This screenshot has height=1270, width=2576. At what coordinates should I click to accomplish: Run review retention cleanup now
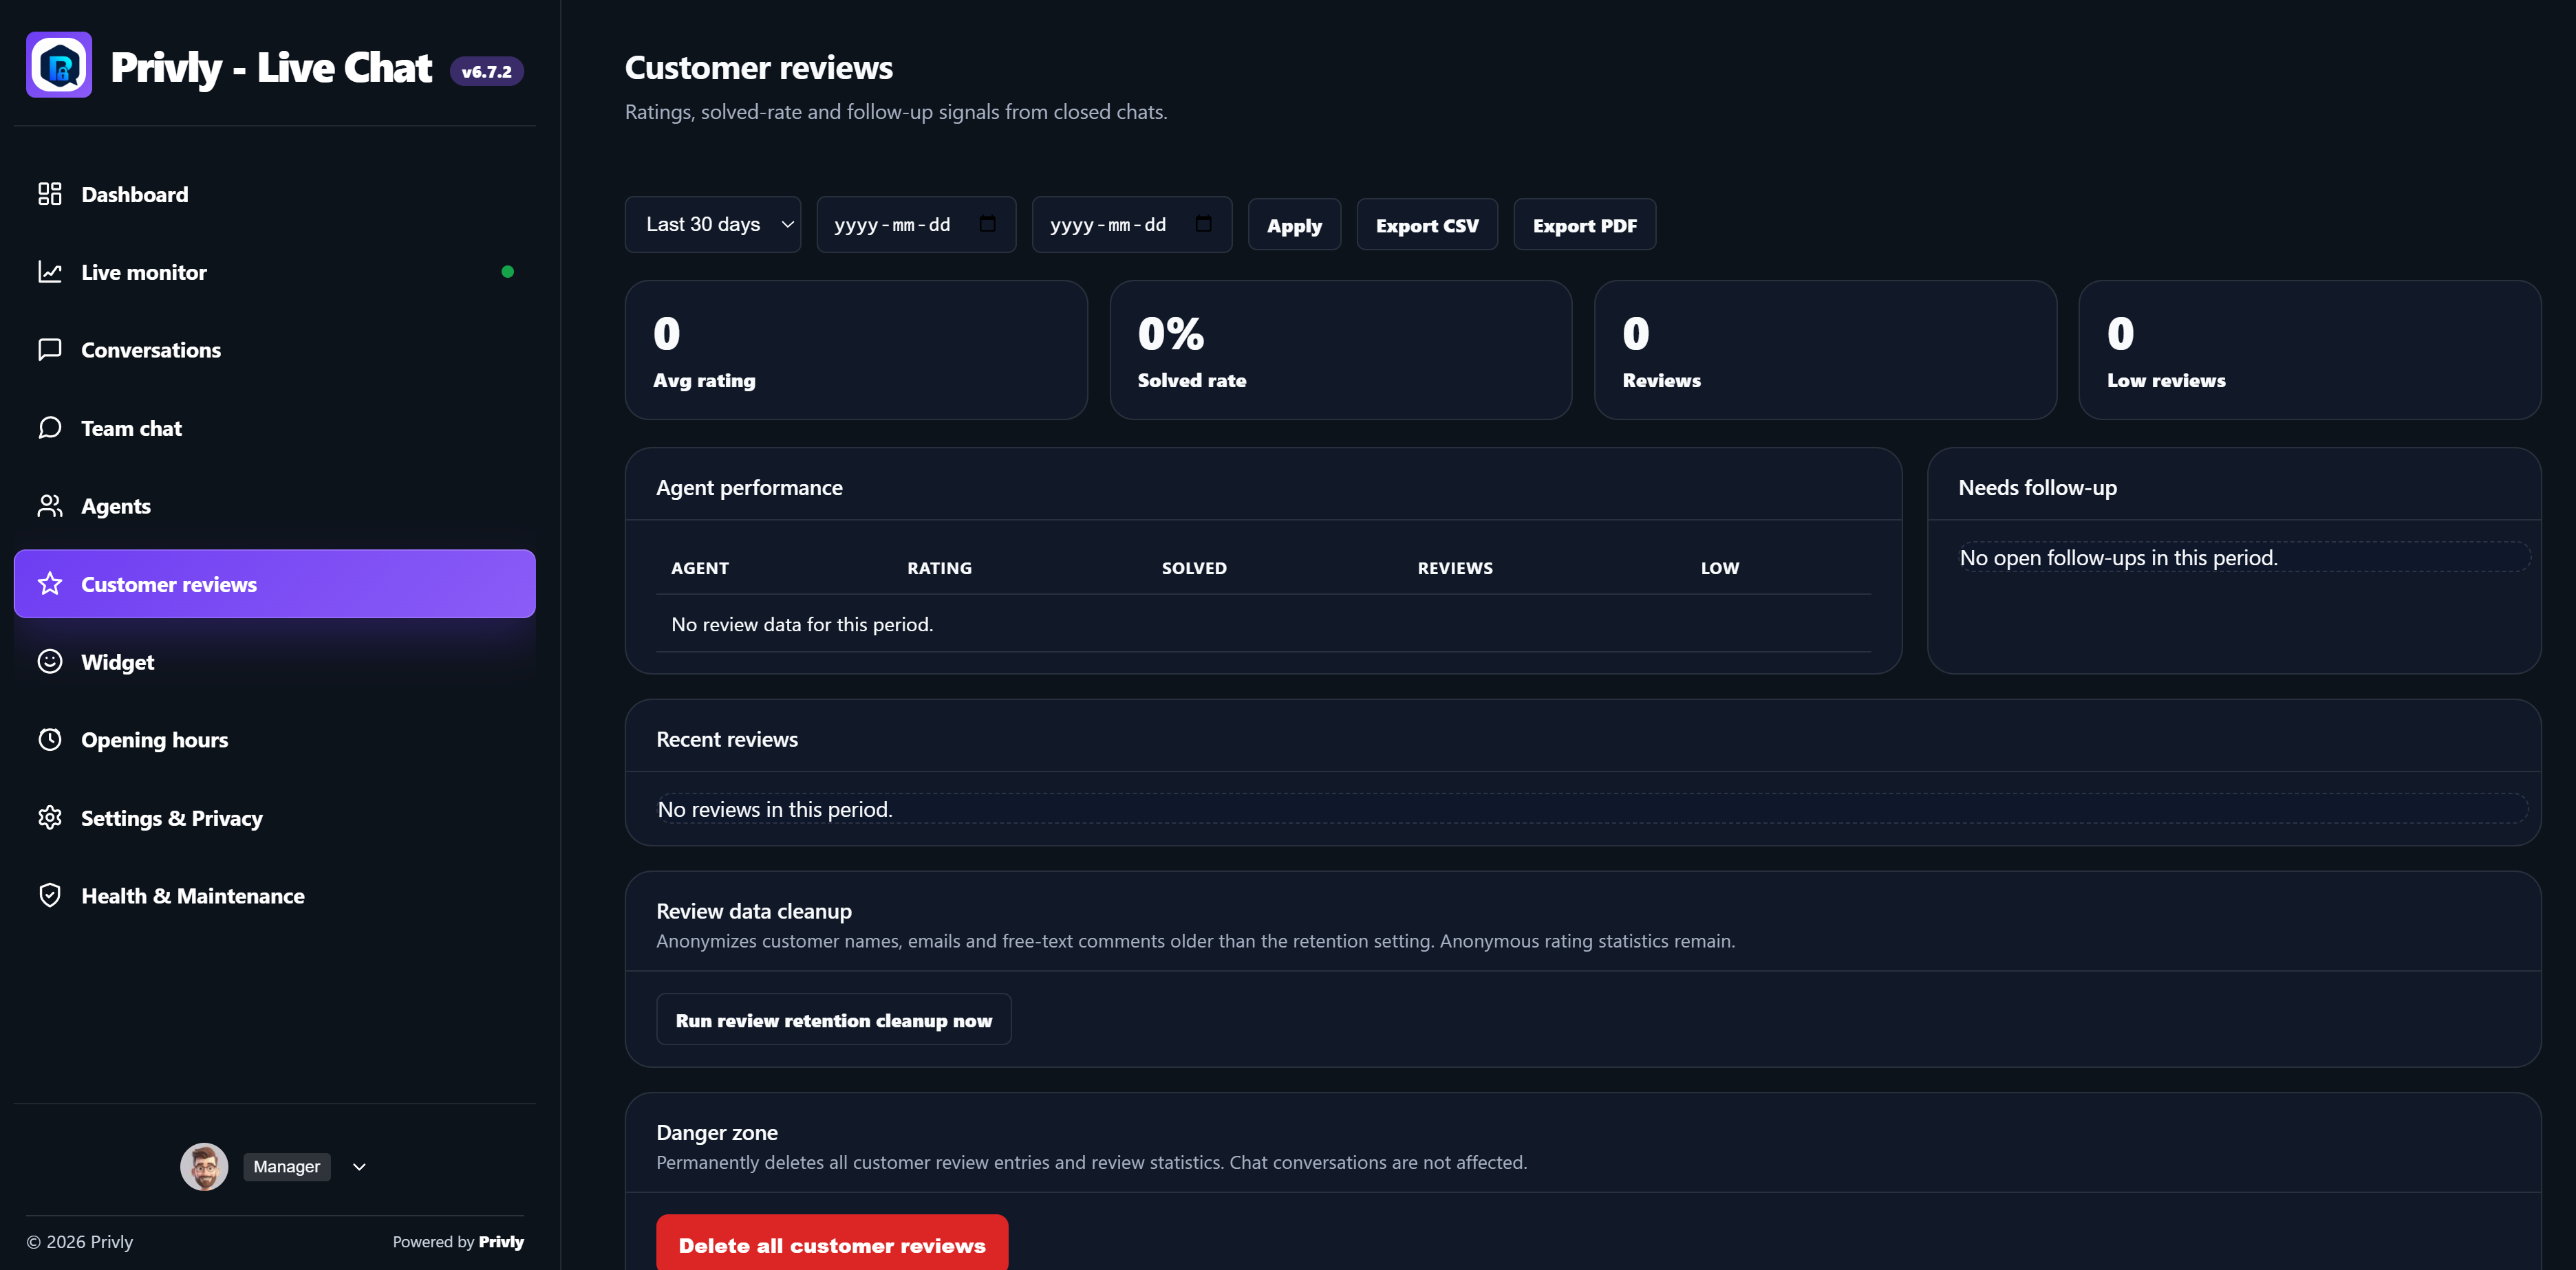pos(834,1019)
